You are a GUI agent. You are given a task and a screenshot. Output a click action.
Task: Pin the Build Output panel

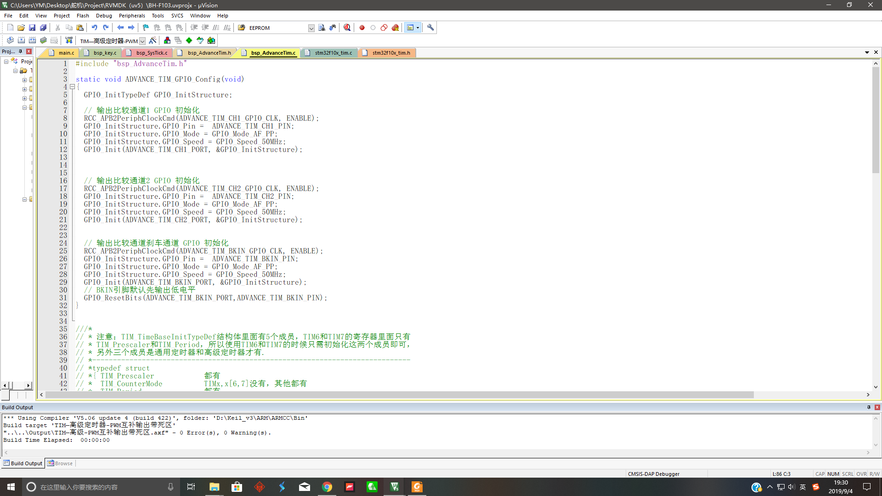(x=869, y=407)
